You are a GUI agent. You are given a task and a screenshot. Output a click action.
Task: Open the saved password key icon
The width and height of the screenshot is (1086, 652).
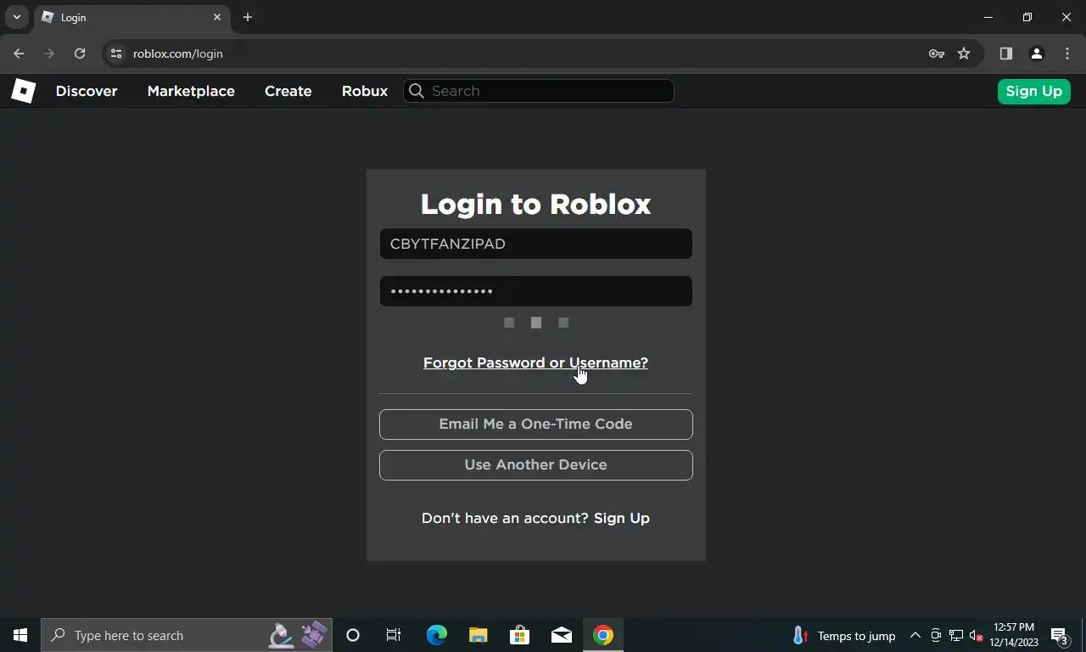937,53
